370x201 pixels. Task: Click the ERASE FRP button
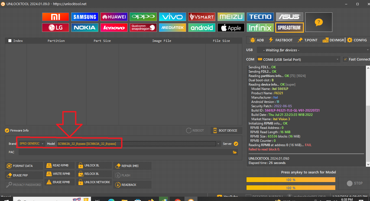pyautogui.click(x=24, y=175)
